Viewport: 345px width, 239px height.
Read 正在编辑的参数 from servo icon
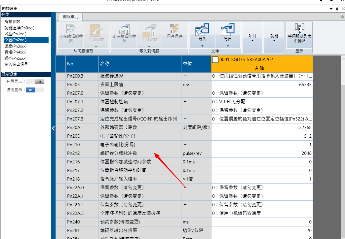pos(71,31)
